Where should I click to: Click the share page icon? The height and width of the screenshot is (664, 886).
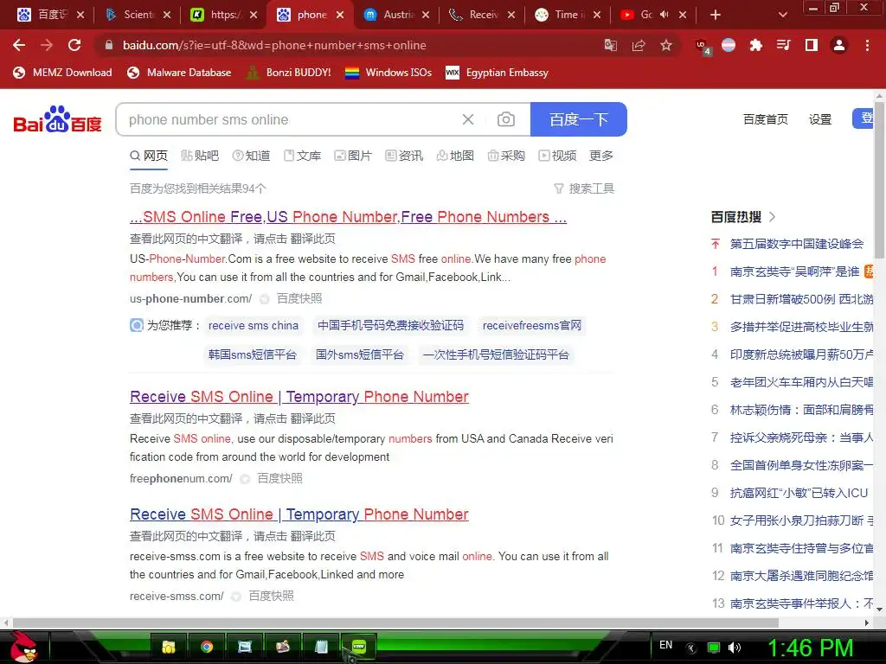pos(639,45)
